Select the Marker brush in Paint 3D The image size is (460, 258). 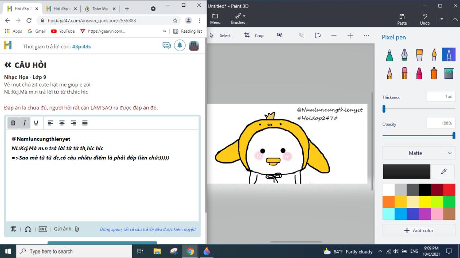[x=389, y=55]
